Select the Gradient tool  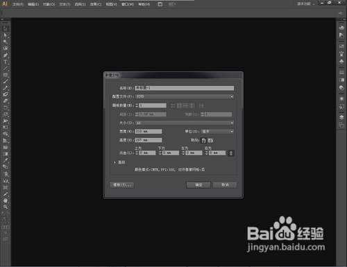[6, 154]
